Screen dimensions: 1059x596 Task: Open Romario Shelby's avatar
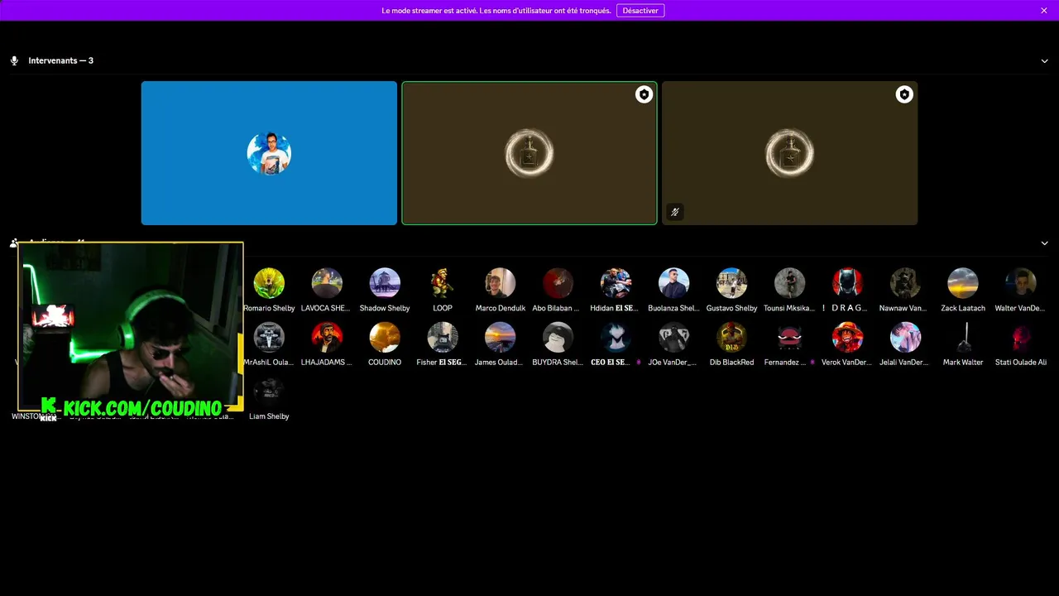point(269,283)
